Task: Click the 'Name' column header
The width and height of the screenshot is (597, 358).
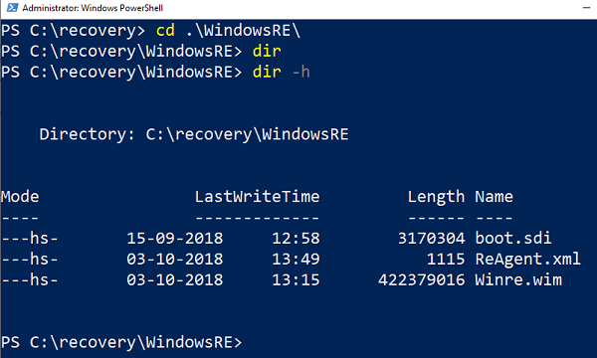Action: click(x=494, y=197)
